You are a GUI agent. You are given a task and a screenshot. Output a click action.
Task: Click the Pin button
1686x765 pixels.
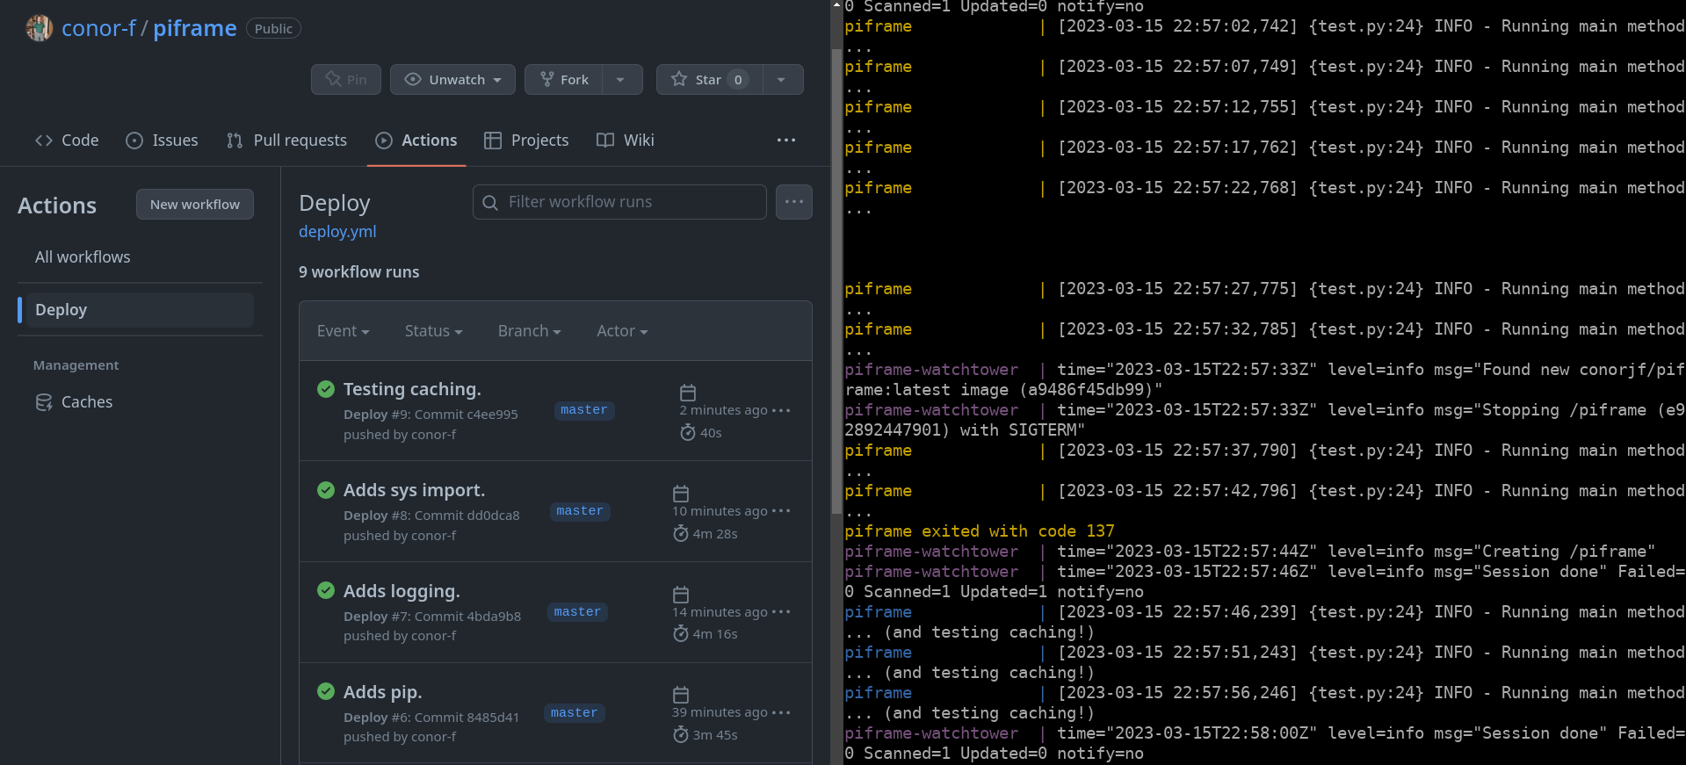346,79
